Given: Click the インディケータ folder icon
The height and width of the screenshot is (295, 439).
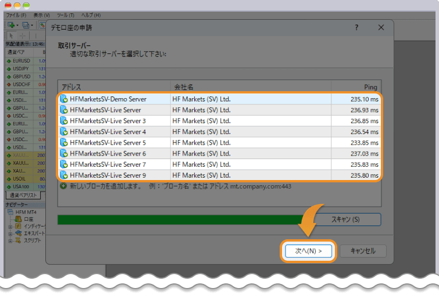Looking at the screenshot, I should point(18,226).
